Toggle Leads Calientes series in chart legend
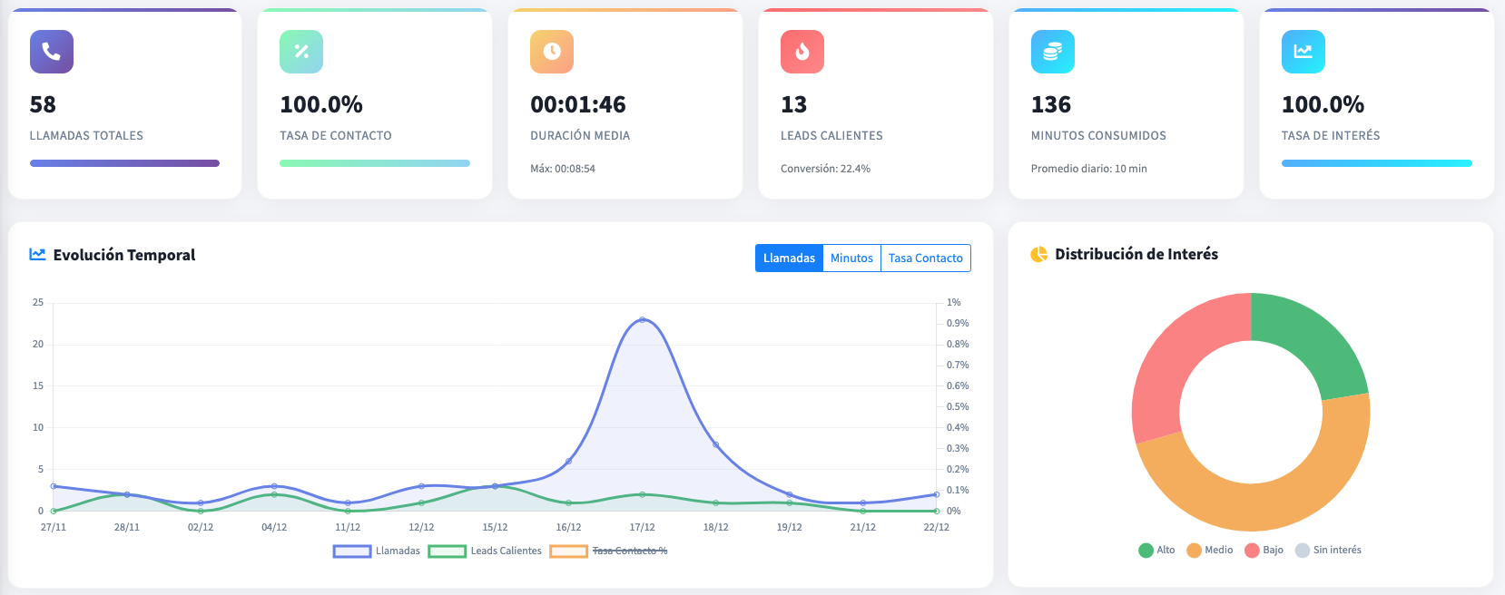The image size is (1505, 595). coord(485,551)
